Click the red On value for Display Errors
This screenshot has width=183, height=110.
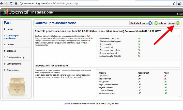point(165,79)
